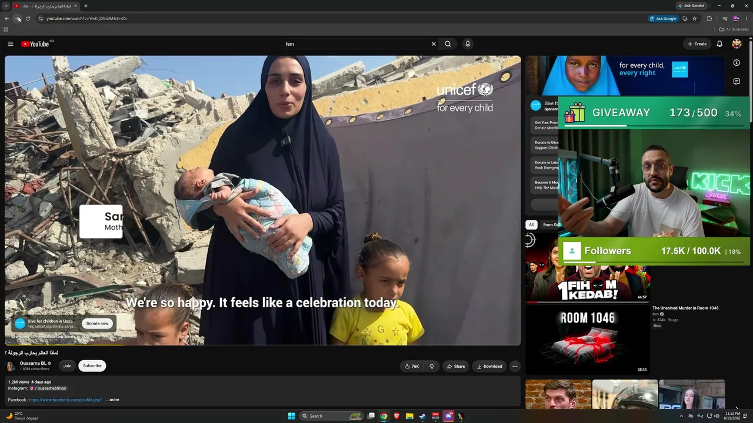This screenshot has width=753, height=423.
Task: Open "The Unsolved Murder in Room 1046" title
Action: click(685, 308)
